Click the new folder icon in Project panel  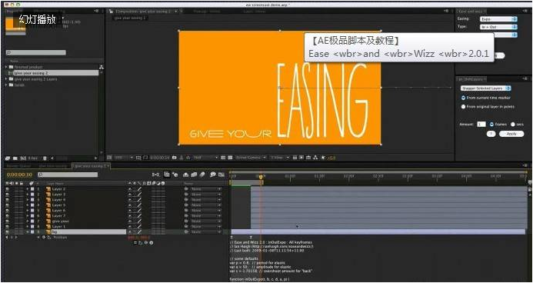coord(15,158)
